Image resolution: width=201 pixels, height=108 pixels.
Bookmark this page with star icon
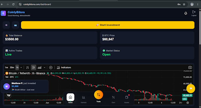pyautogui.click(x=184, y=4)
